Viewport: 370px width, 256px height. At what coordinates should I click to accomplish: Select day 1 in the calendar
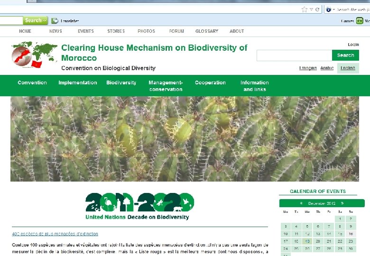point(340,219)
